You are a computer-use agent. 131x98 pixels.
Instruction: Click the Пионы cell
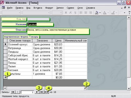20,63
